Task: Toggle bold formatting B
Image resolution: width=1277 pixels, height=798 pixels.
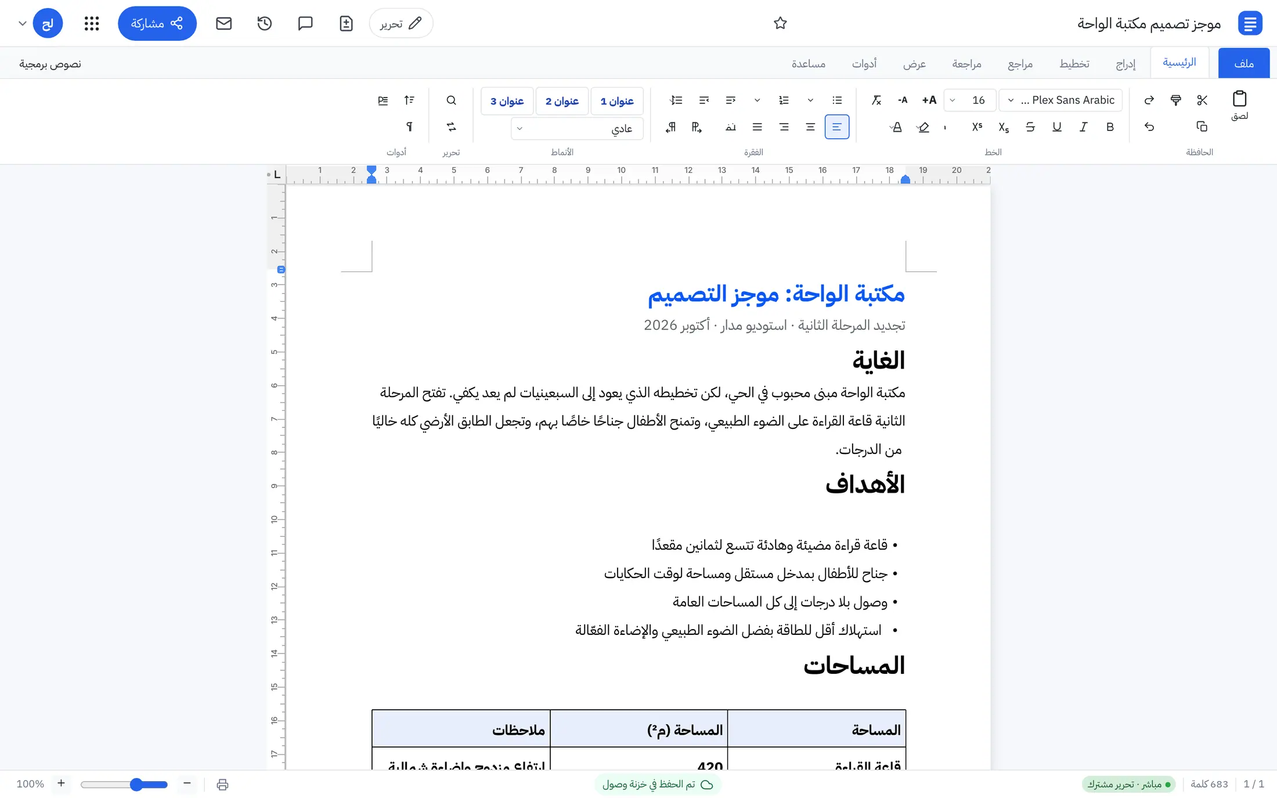Action: (x=1110, y=127)
